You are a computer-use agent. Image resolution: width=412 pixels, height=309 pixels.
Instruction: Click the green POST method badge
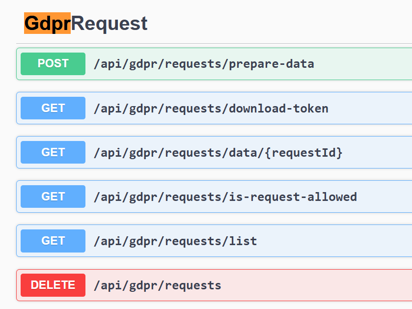(x=53, y=64)
